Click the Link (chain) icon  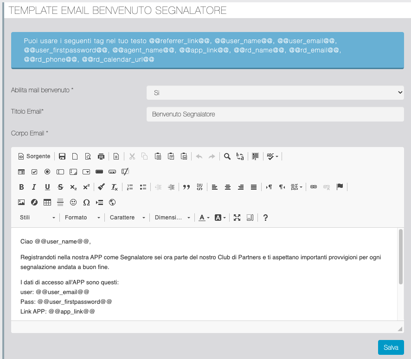314,187
